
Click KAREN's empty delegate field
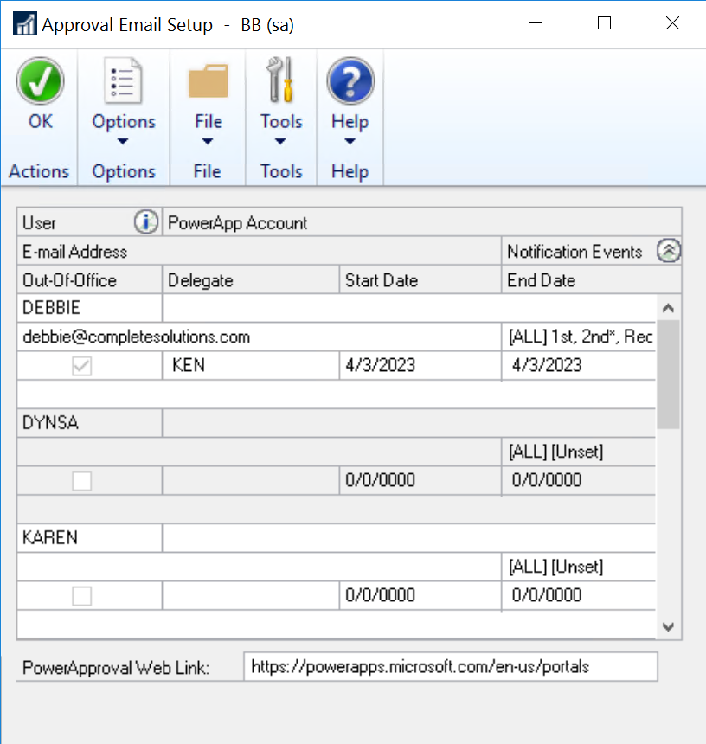point(251,595)
